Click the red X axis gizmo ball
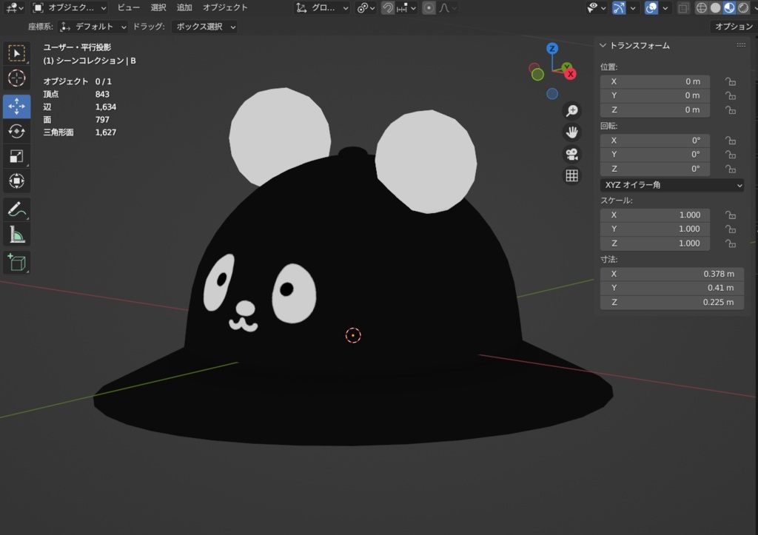The height and width of the screenshot is (535, 758). (x=570, y=73)
